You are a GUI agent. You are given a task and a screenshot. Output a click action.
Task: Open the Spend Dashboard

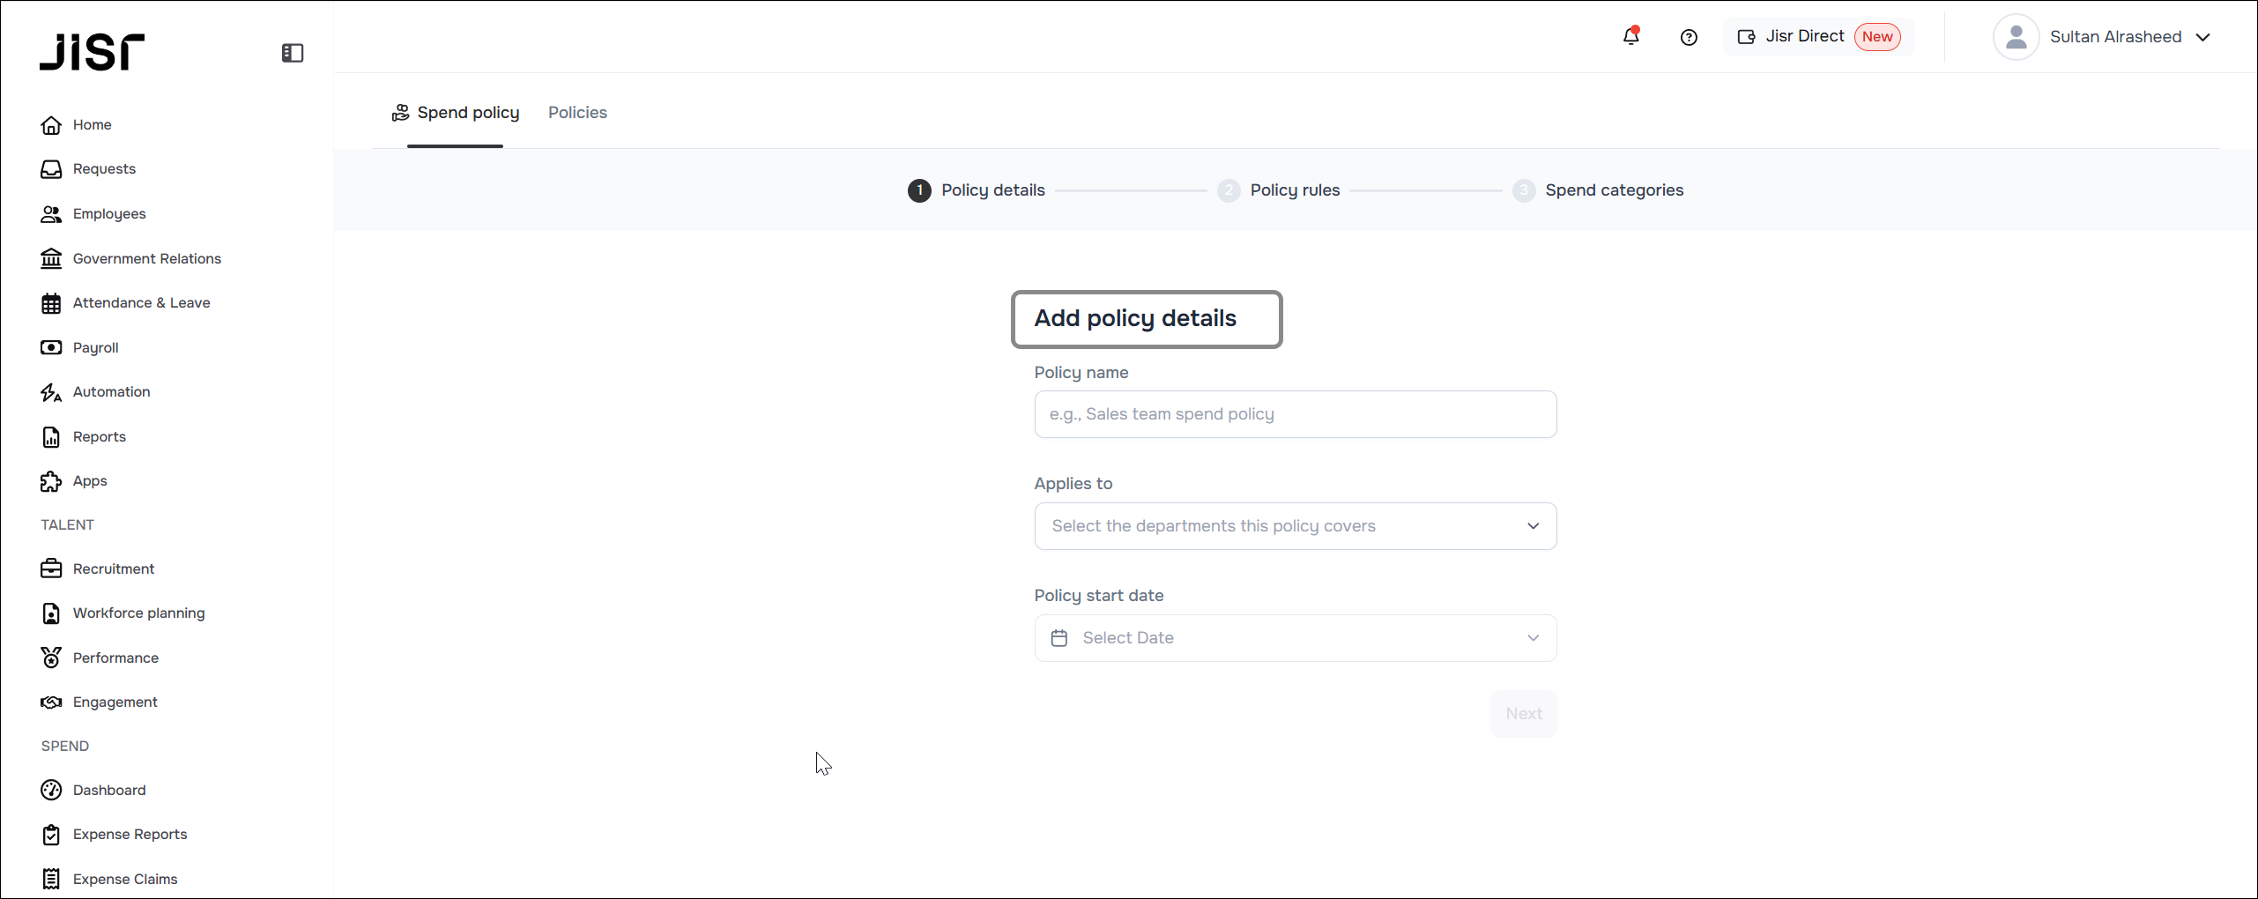click(x=109, y=790)
